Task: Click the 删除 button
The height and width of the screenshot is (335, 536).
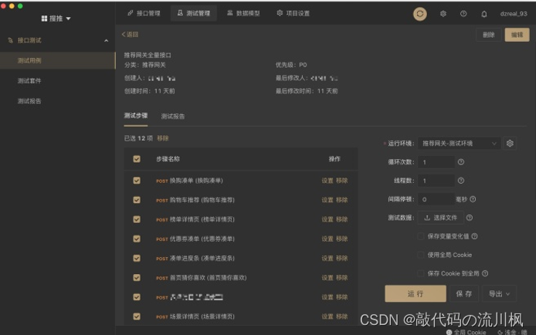Action: pos(488,35)
